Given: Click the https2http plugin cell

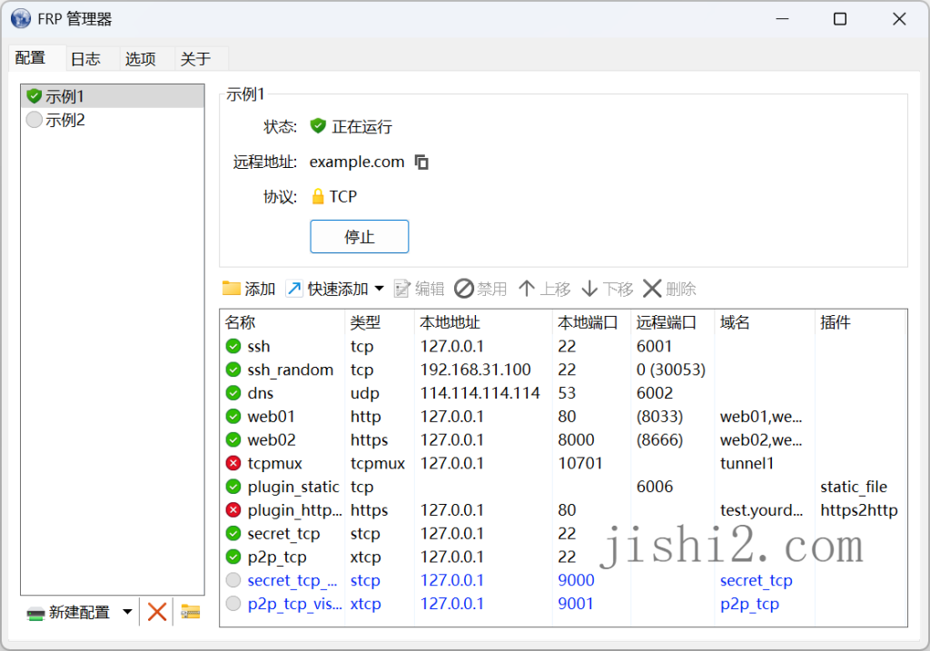Looking at the screenshot, I should click(x=859, y=510).
